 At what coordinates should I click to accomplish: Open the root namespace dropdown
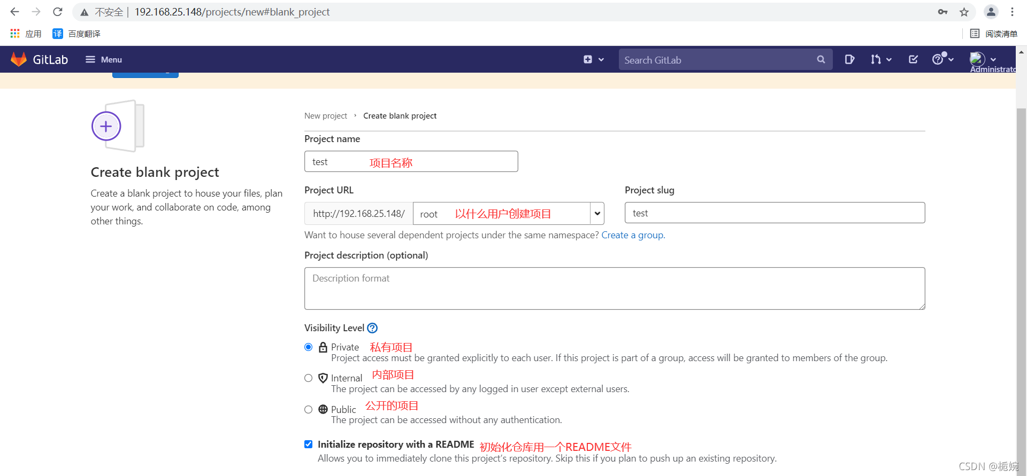click(x=508, y=213)
